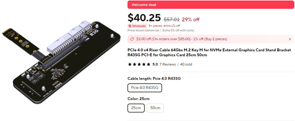Open the $3.00 off coupon offer

(x=182, y=39)
